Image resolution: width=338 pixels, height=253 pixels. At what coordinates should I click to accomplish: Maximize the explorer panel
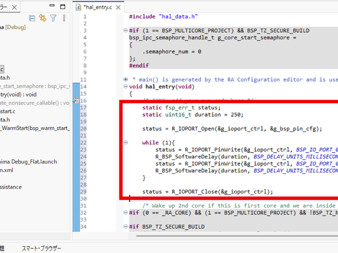tap(63, 7)
